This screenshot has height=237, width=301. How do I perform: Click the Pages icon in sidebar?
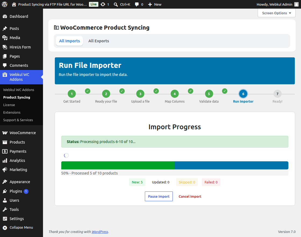5,56
